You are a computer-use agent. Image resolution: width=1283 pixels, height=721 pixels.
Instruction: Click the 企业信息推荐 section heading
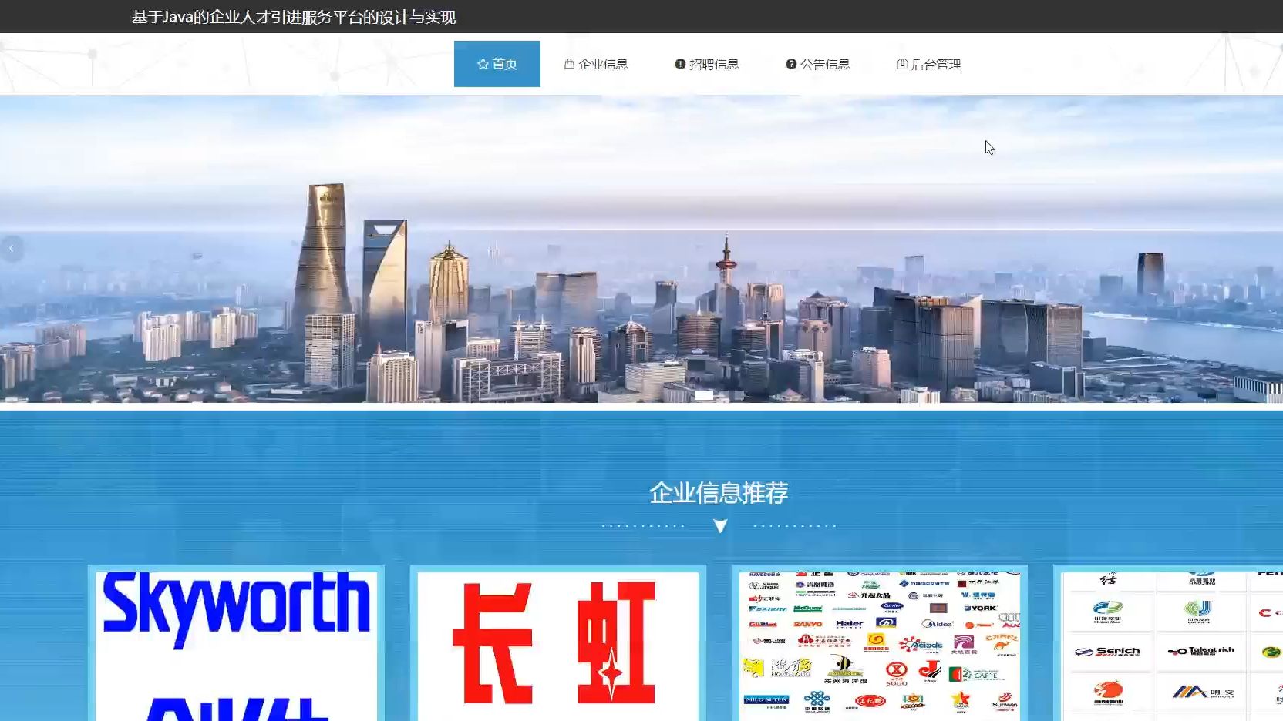[719, 492]
